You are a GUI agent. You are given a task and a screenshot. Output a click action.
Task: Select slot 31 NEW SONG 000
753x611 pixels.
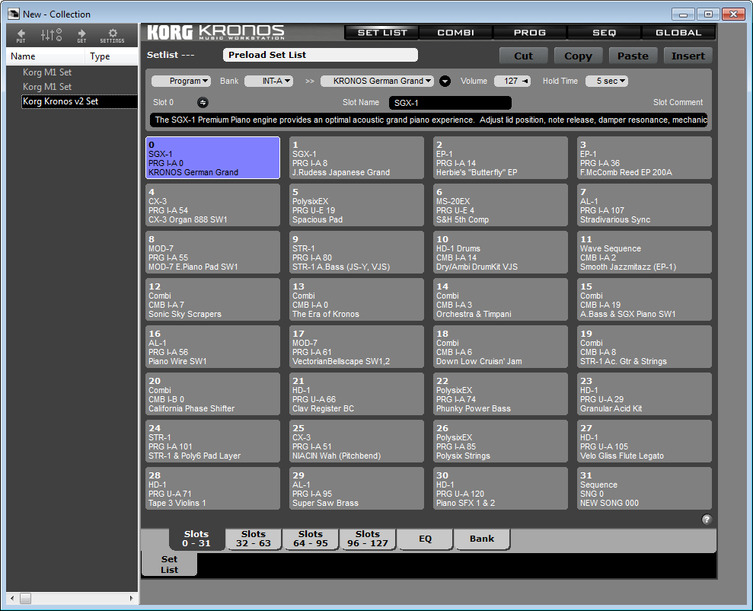(x=644, y=488)
